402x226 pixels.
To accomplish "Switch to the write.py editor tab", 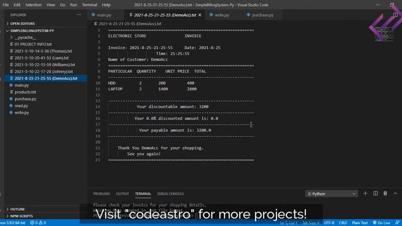I will [x=222, y=15].
